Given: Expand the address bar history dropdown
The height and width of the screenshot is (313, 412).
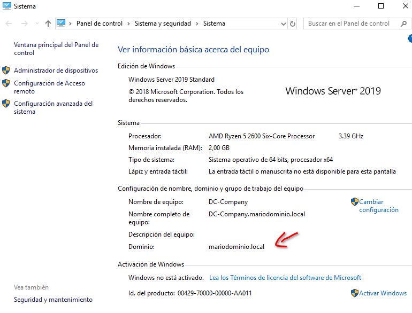Looking at the screenshot, I should pyautogui.click(x=283, y=24).
